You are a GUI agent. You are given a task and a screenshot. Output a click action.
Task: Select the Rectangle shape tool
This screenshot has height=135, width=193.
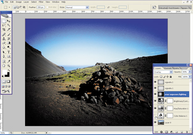pos(8,56)
